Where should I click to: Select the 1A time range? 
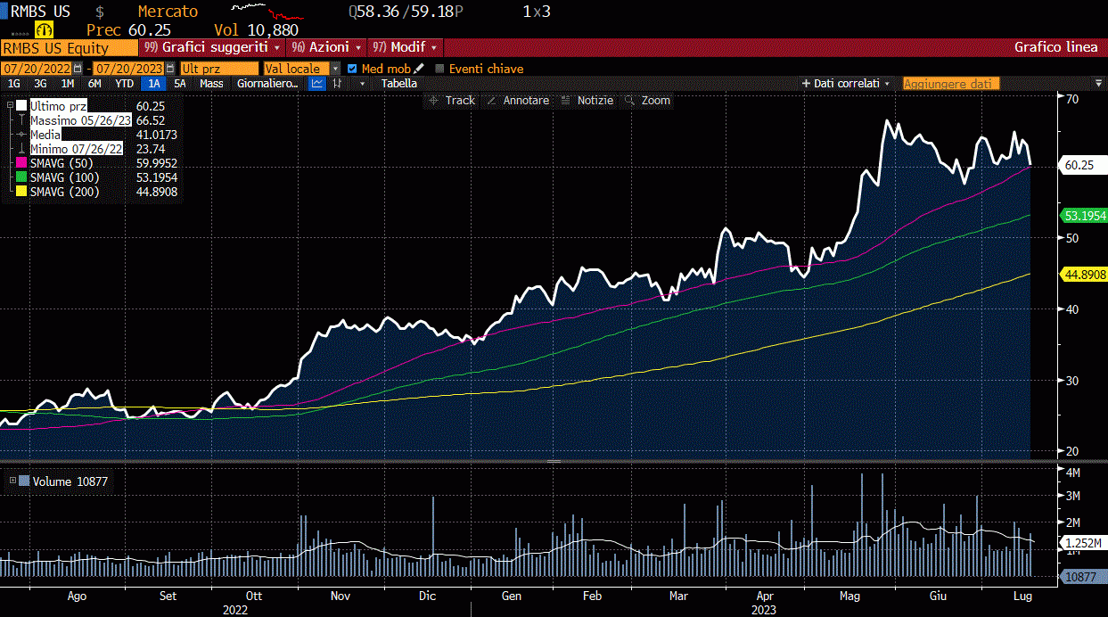click(x=155, y=83)
